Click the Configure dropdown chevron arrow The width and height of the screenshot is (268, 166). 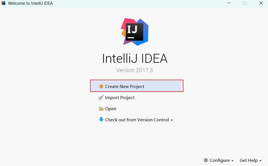pos(232,160)
